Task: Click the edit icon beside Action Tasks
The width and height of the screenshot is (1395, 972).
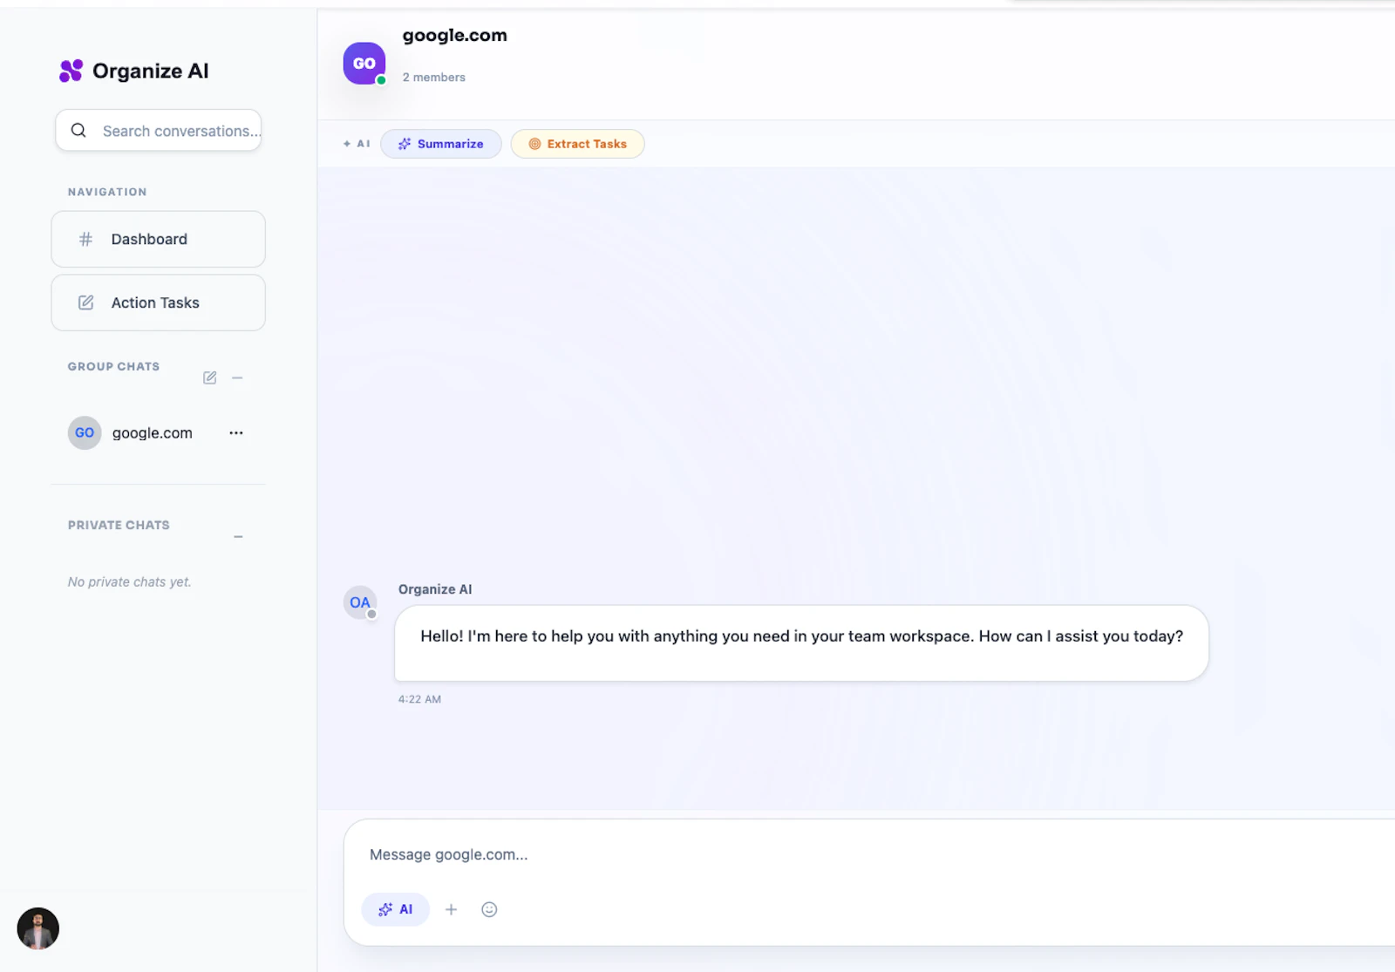Action: pos(85,302)
